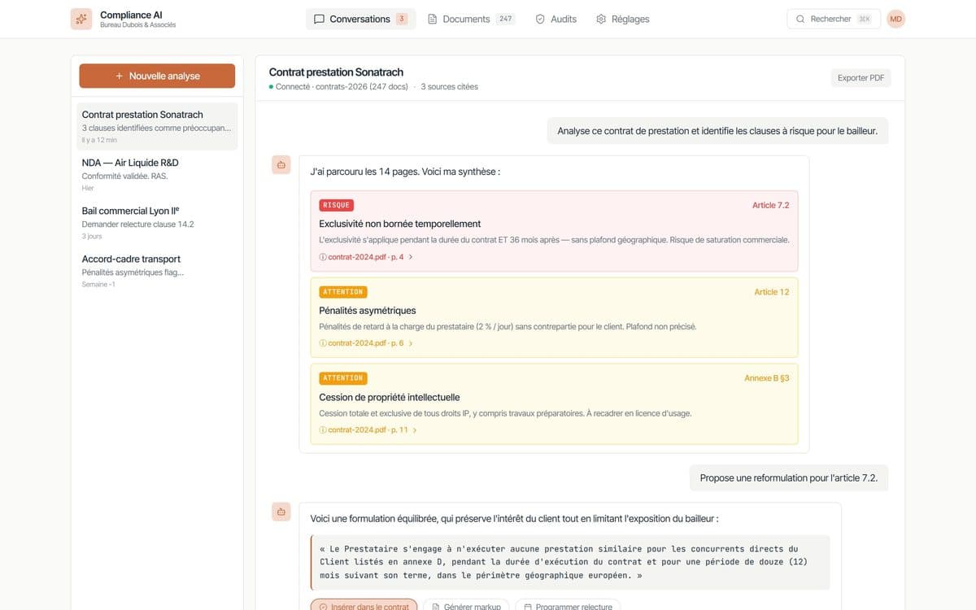Click the chevron next to p. 6 source
Screen dimensions: 976x610
point(411,343)
